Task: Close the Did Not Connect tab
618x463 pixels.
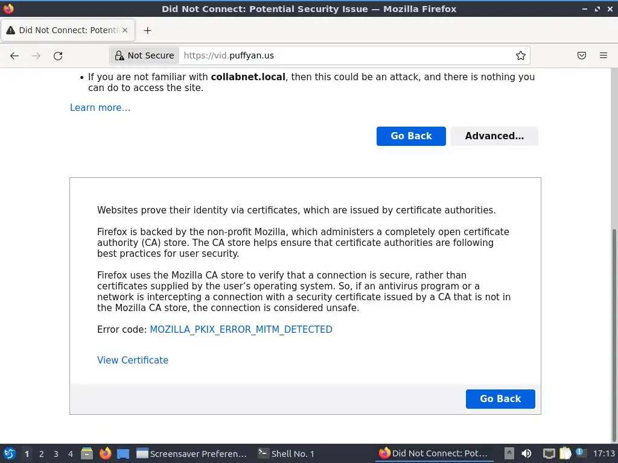Action: tap(125, 30)
